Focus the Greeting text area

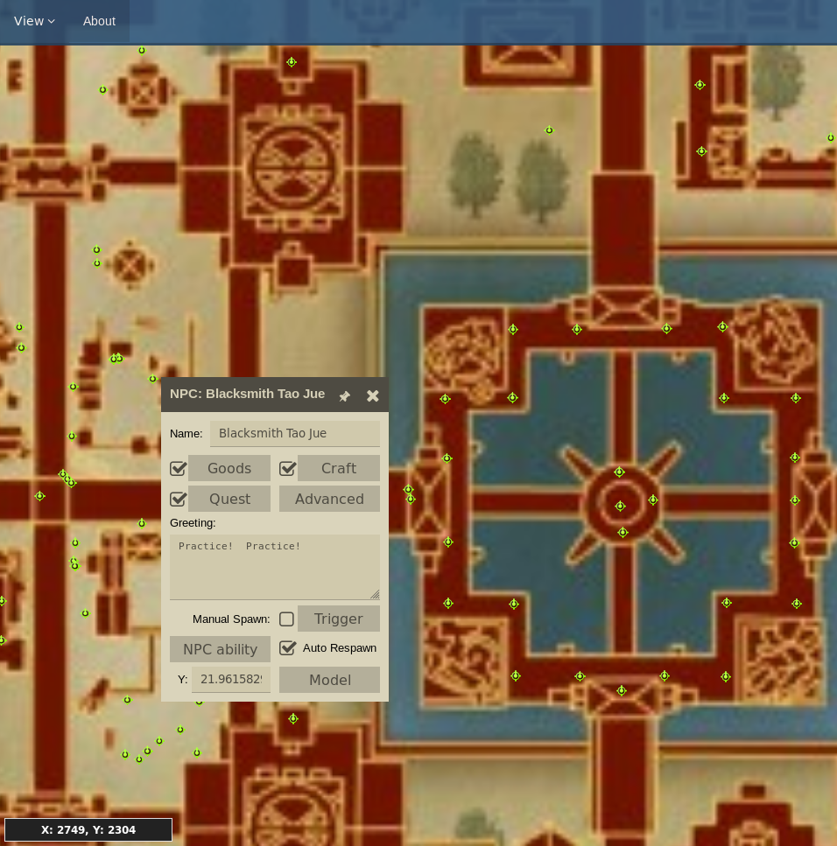pos(274,567)
